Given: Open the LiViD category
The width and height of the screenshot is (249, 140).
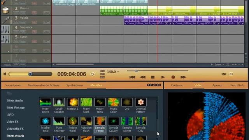Looking at the screenshot, I should coord(10,115).
